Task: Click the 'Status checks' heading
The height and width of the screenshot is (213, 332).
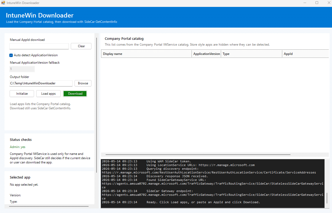Action: point(21,140)
